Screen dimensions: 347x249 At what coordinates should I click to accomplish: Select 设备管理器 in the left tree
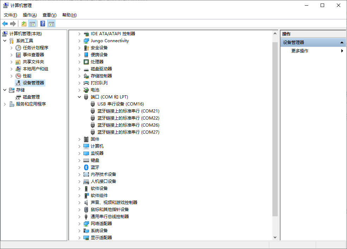pos(33,83)
